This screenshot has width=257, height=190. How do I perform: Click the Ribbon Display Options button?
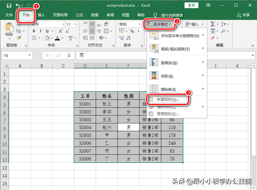pos(208,5)
